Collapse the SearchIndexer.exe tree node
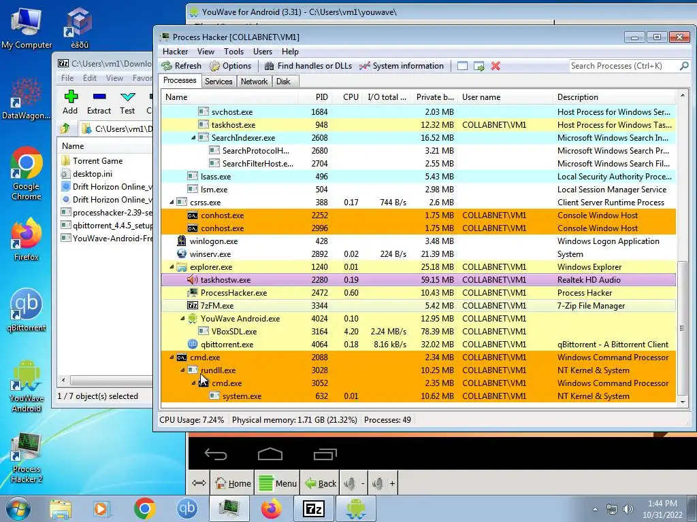Screen dimensions: 697x522 click(x=193, y=138)
